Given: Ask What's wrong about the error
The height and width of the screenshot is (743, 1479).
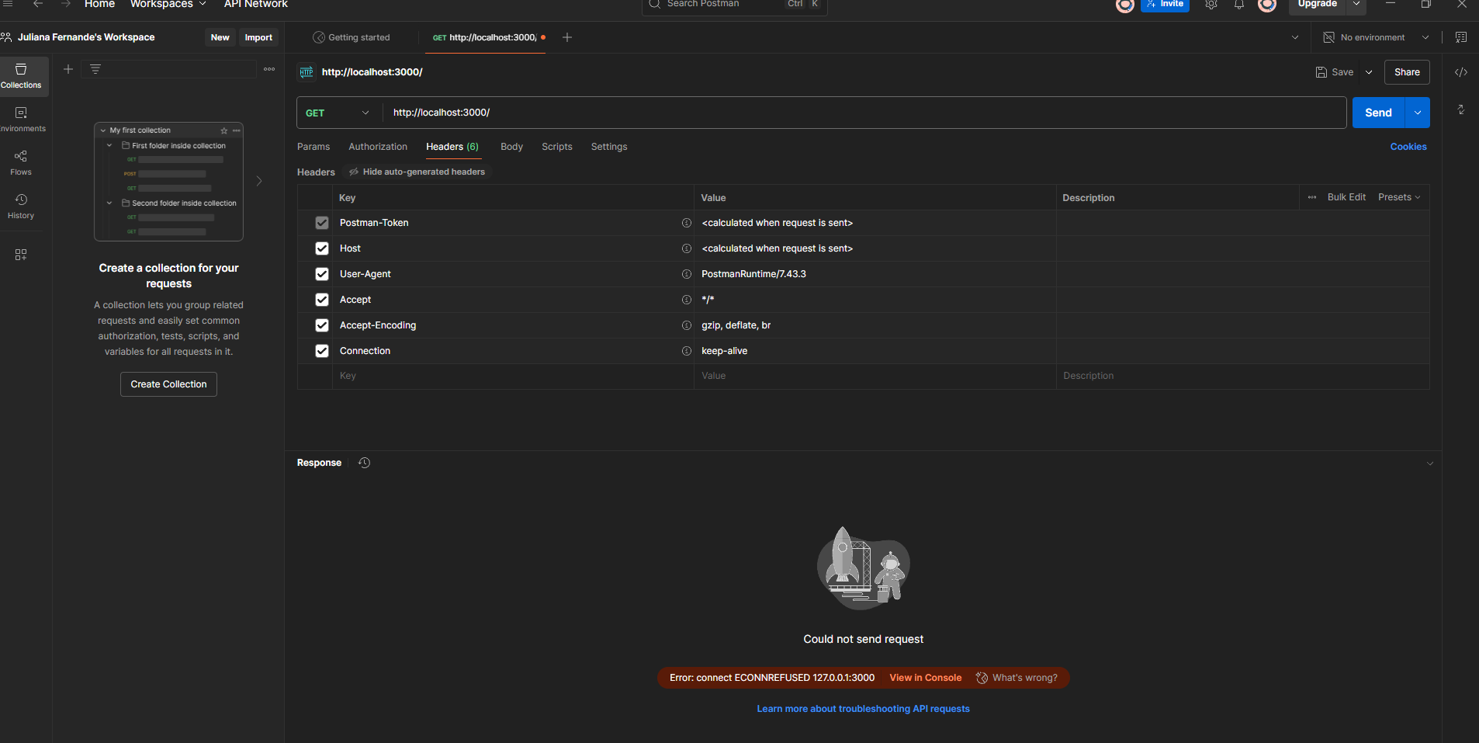Looking at the screenshot, I should coord(1017,678).
